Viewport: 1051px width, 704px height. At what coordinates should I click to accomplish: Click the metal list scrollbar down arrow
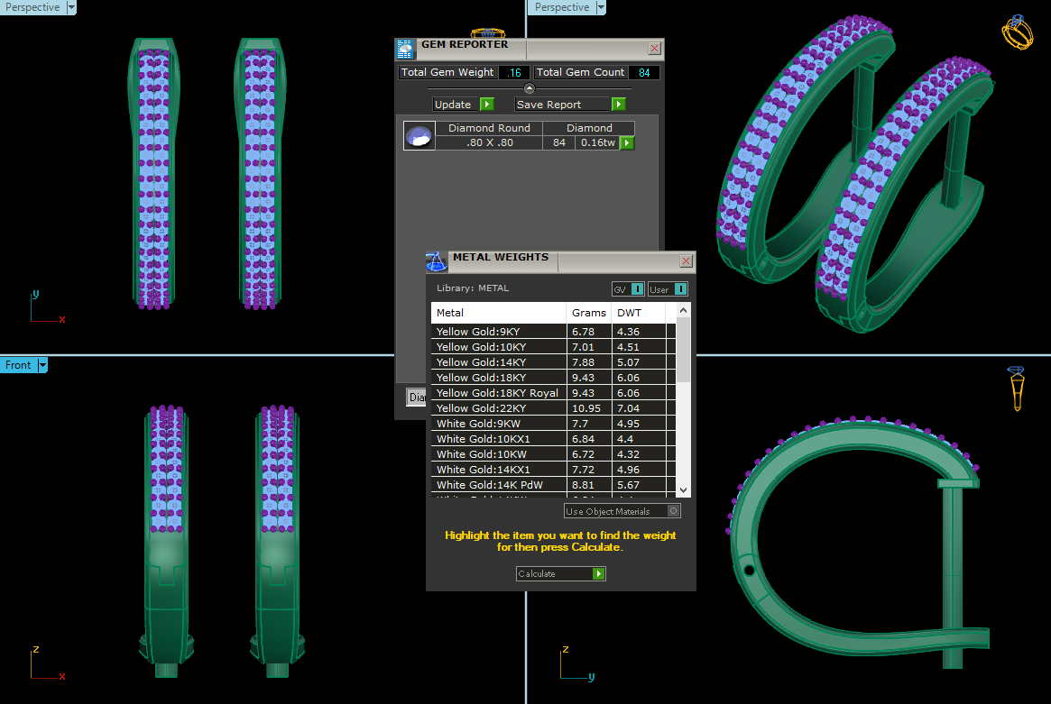[x=683, y=489]
